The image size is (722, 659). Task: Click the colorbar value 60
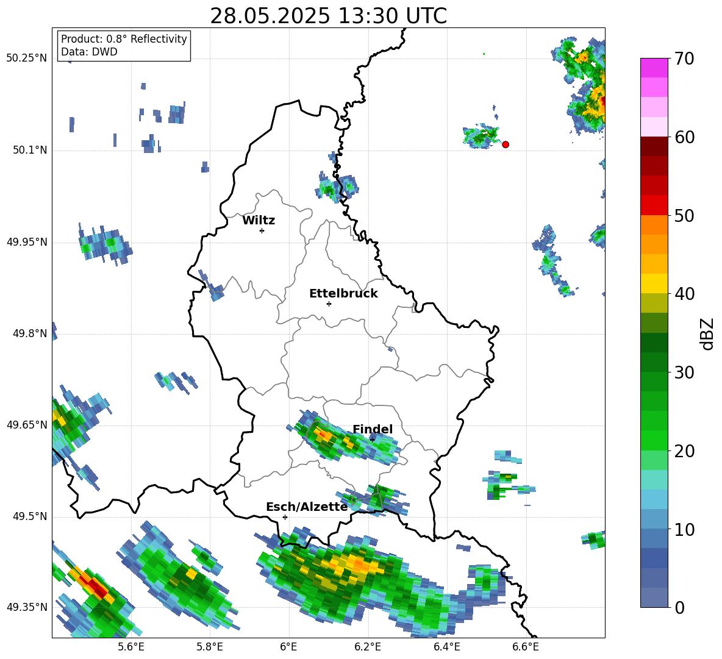(684, 137)
